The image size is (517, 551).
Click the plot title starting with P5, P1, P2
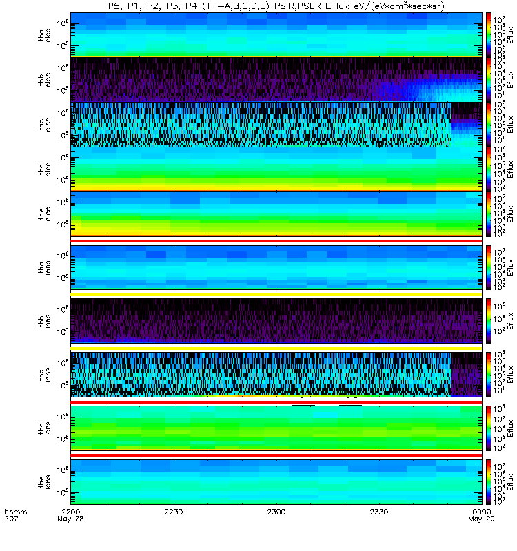pos(276,6)
